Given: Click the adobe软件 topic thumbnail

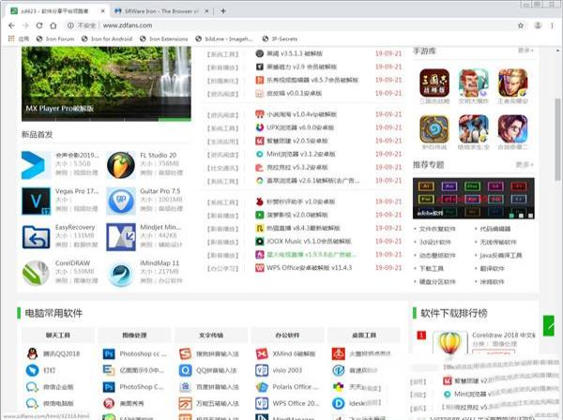Looking at the screenshot, I should click(474, 199).
